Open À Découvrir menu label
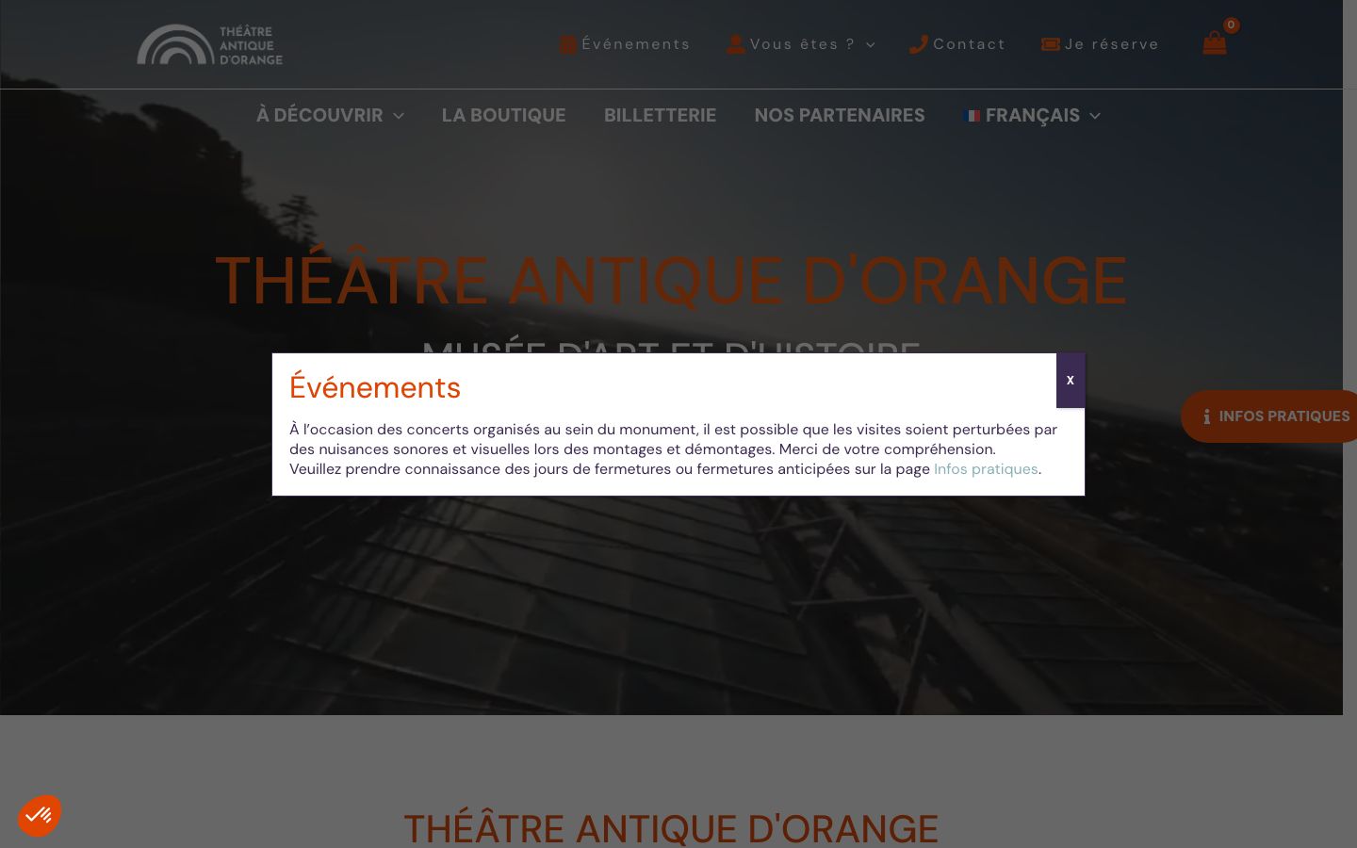The image size is (1357, 848). 319,115
